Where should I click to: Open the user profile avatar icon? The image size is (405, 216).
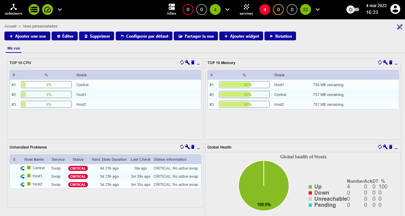(x=395, y=9)
